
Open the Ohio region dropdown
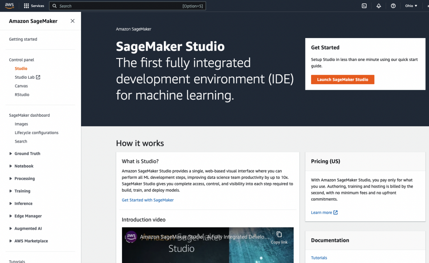411,6
